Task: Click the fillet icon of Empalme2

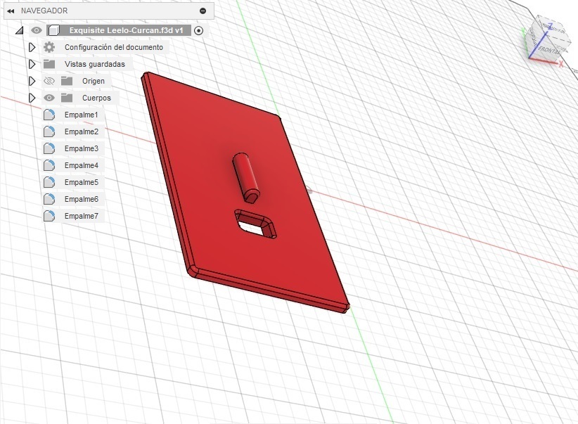Action: coord(49,131)
